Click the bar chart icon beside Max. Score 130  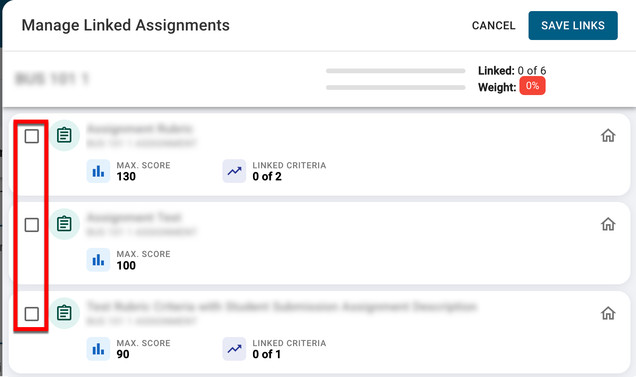coord(98,171)
